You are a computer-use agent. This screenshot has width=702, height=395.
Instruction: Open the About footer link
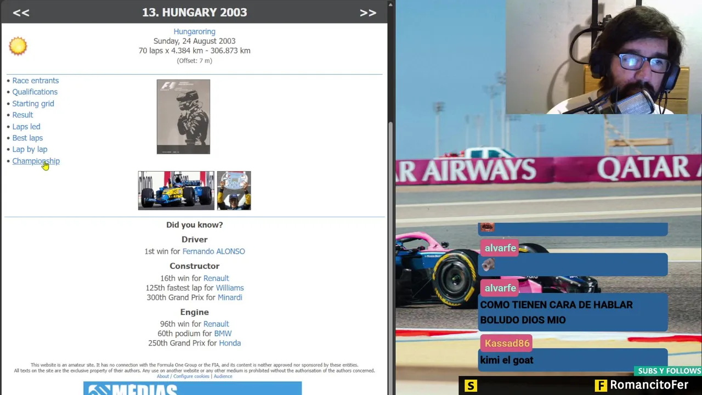point(163,376)
